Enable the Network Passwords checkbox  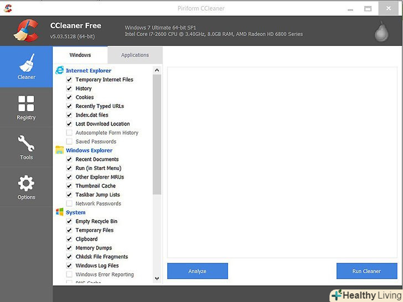(x=69, y=204)
